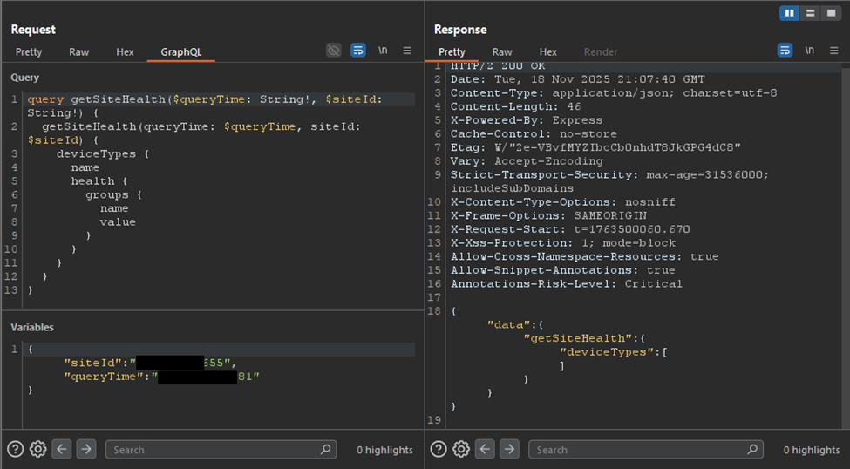This screenshot has height=469, width=850.
Task: Click the "Allow-Snippet-Annotations: true" header
Action: (x=562, y=270)
